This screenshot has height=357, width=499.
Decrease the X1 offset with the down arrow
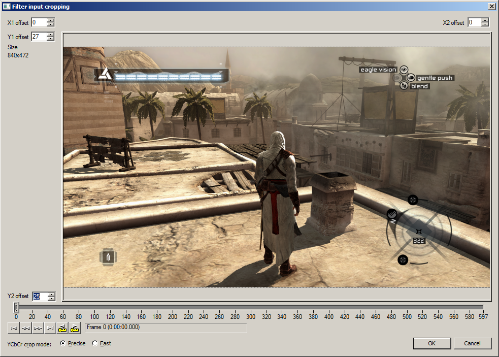coord(51,24)
